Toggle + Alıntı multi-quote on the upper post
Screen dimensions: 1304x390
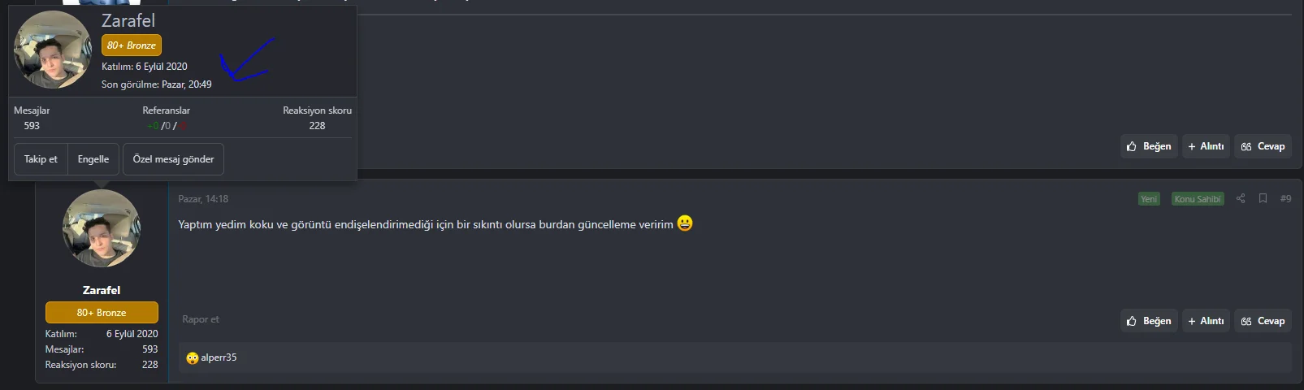(x=1206, y=146)
